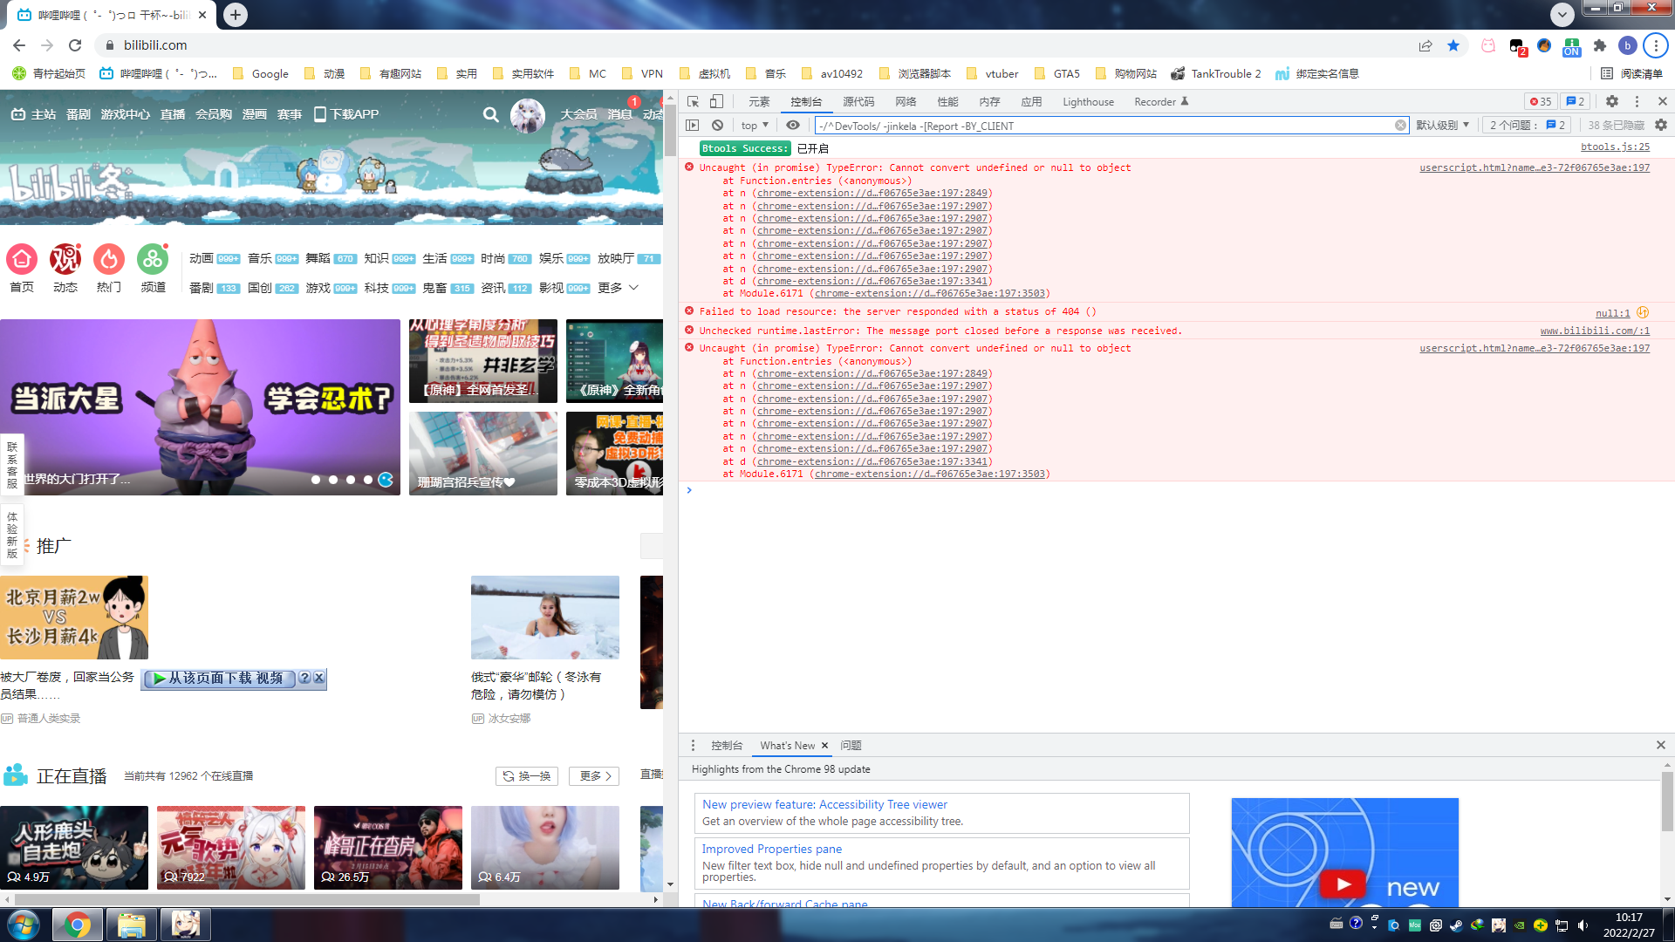Open more live streams with 更多 button
Image resolution: width=1675 pixels, height=942 pixels.
click(594, 776)
